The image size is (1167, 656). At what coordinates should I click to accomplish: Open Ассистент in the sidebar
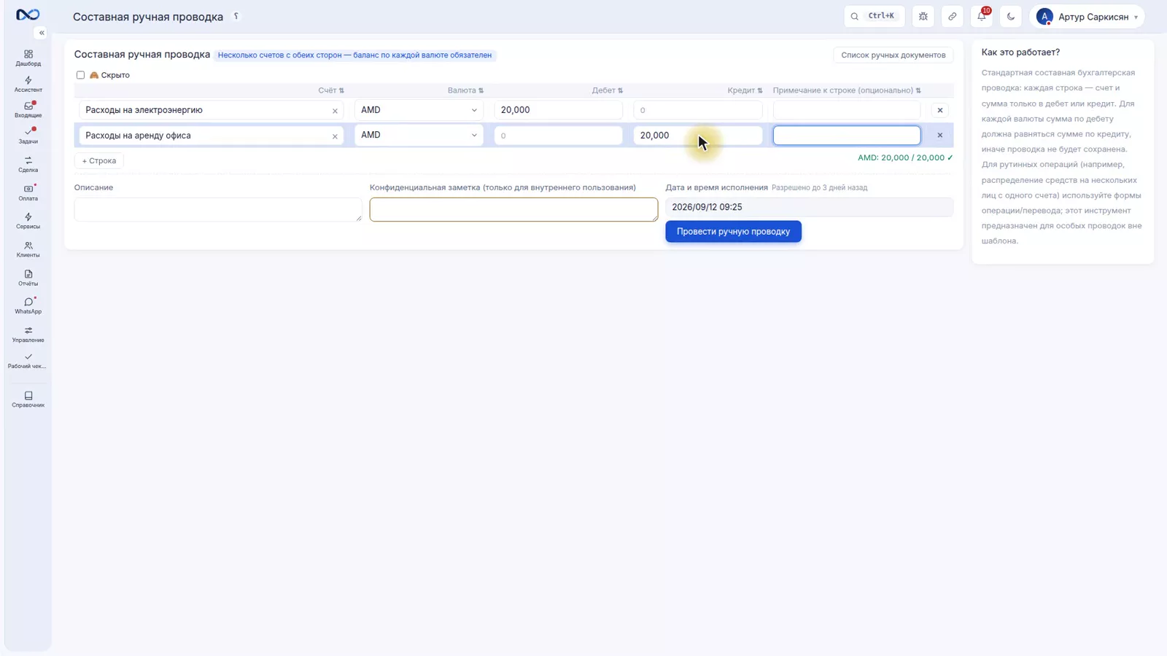(28, 84)
